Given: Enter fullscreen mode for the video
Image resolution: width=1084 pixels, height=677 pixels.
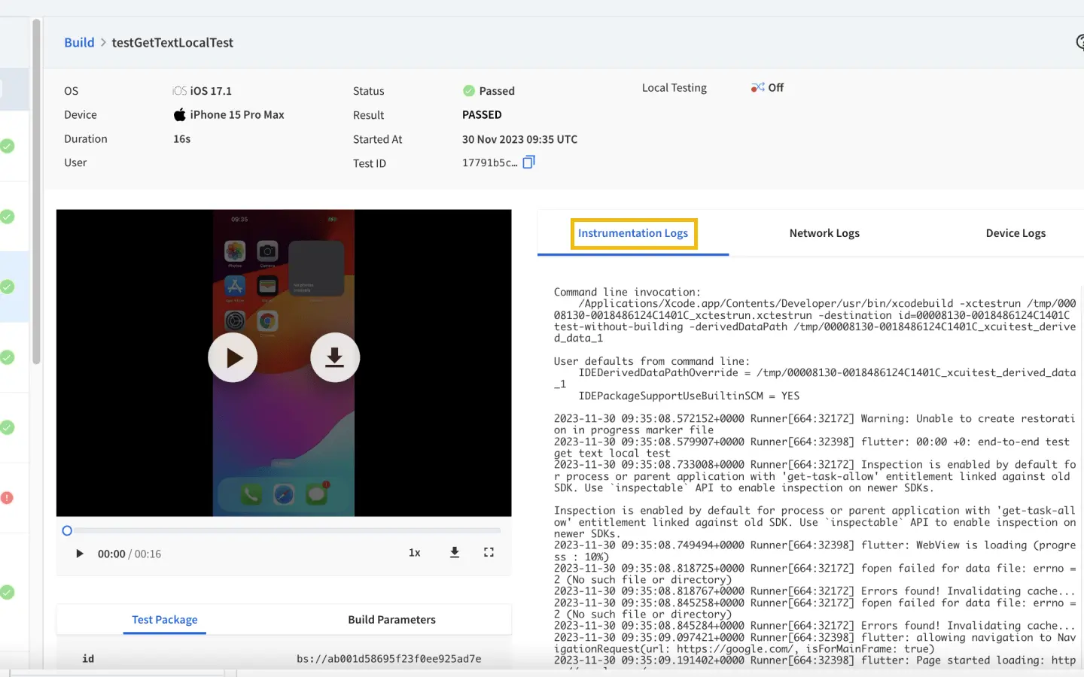Looking at the screenshot, I should [489, 553].
